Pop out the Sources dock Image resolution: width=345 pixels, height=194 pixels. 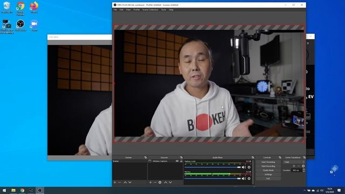tap(181, 157)
